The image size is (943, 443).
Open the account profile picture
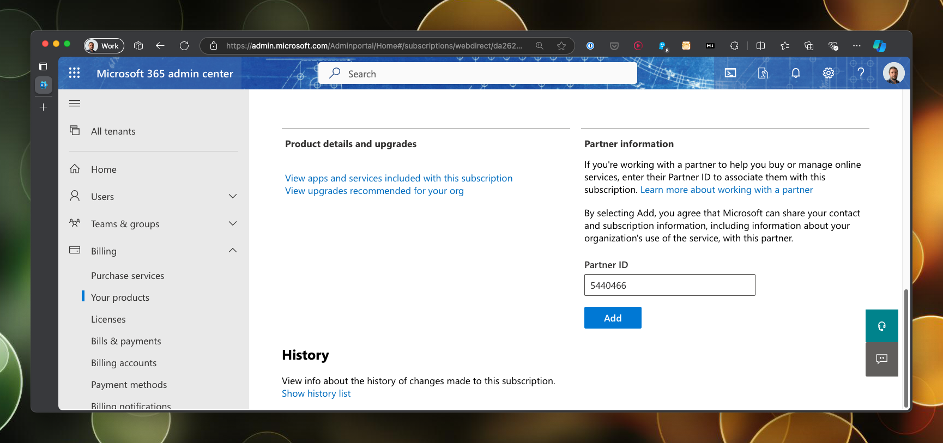pyautogui.click(x=893, y=73)
